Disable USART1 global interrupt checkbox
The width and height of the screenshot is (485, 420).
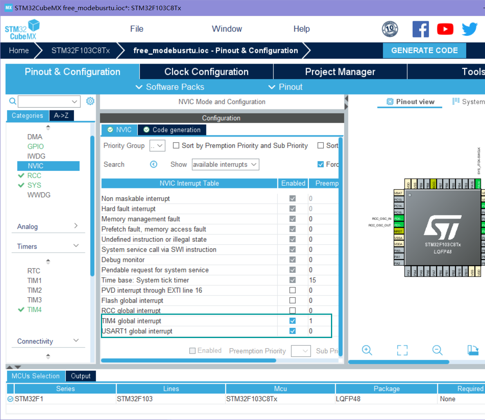(292, 331)
